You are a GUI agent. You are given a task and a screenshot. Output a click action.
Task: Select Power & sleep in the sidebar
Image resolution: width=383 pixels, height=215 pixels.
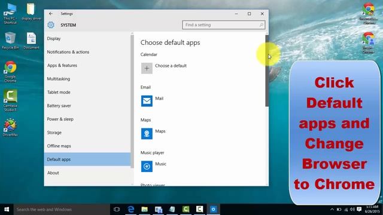(87, 119)
